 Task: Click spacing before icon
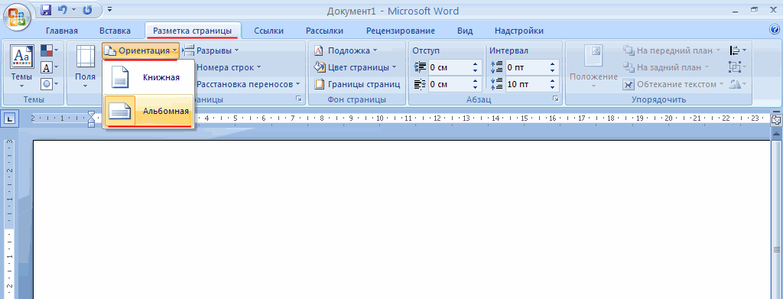pyautogui.click(x=496, y=67)
